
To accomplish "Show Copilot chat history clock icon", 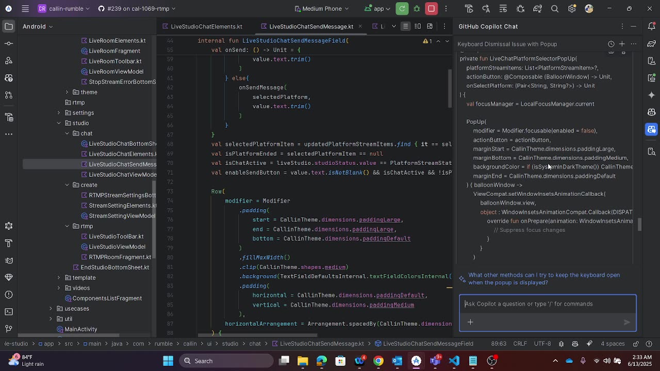I will tap(611, 44).
